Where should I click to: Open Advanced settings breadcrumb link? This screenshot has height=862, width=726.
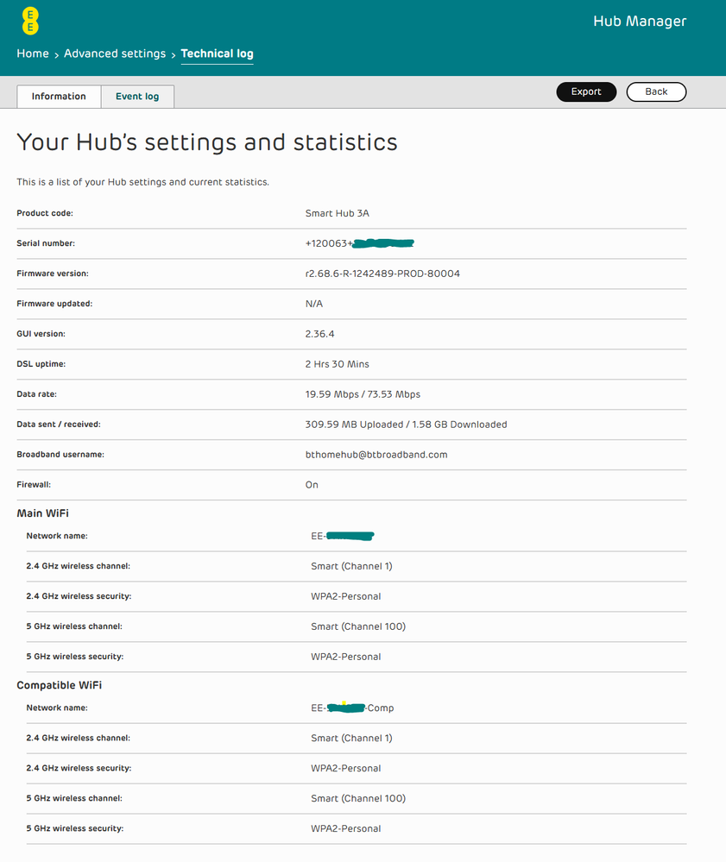coord(115,53)
